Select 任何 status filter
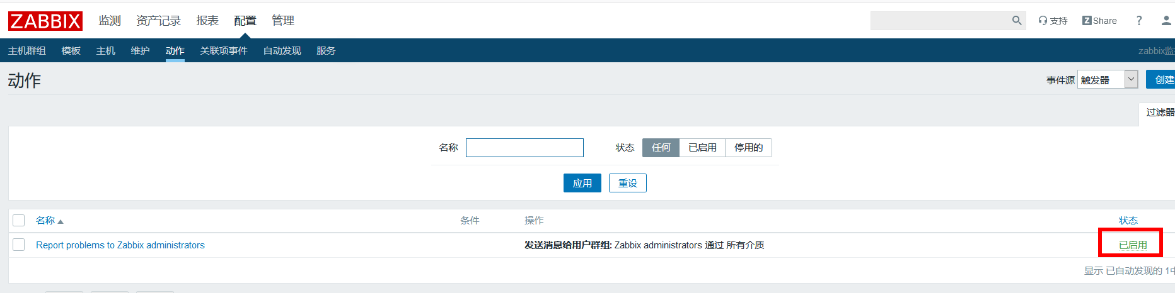 (x=661, y=148)
